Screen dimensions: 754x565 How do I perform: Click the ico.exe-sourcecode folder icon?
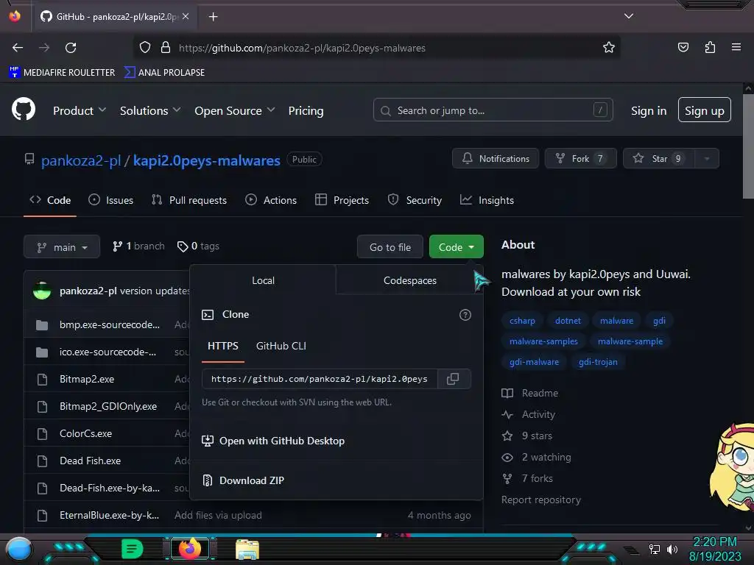(42, 352)
